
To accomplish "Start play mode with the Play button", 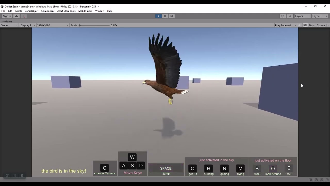I will [x=158, y=16].
